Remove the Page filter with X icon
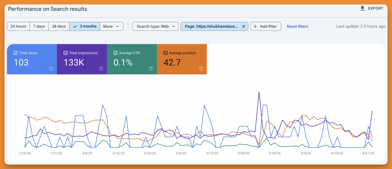Image resolution: width=392 pixels, height=169 pixels. pos(243,26)
